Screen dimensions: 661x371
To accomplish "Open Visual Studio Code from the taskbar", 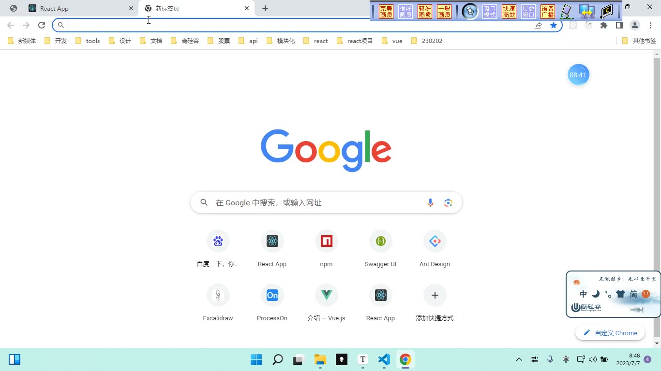I will [384, 359].
